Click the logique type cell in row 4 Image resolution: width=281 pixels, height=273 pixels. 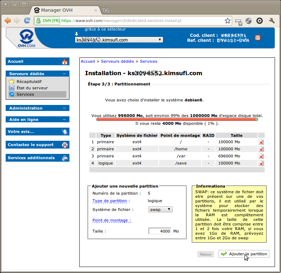tap(106, 163)
